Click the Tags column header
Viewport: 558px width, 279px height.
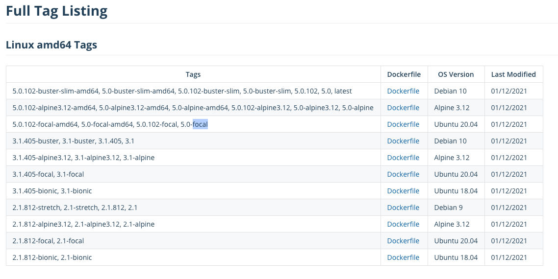tap(193, 74)
